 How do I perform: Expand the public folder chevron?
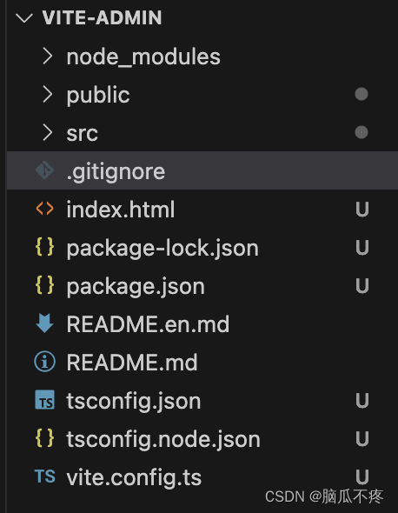coord(48,94)
